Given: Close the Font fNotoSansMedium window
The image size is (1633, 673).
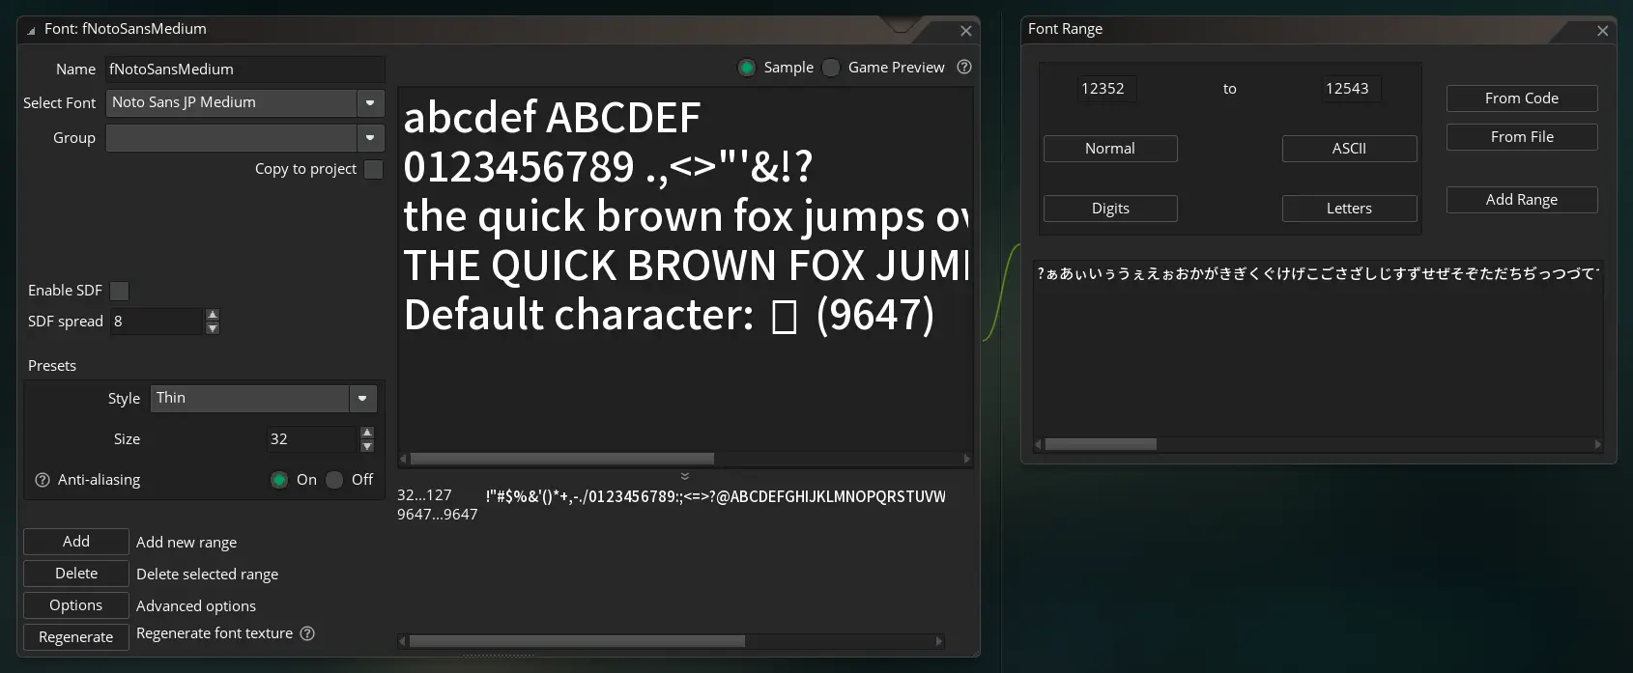Looking at the screenshot, I should click(965, 31).
